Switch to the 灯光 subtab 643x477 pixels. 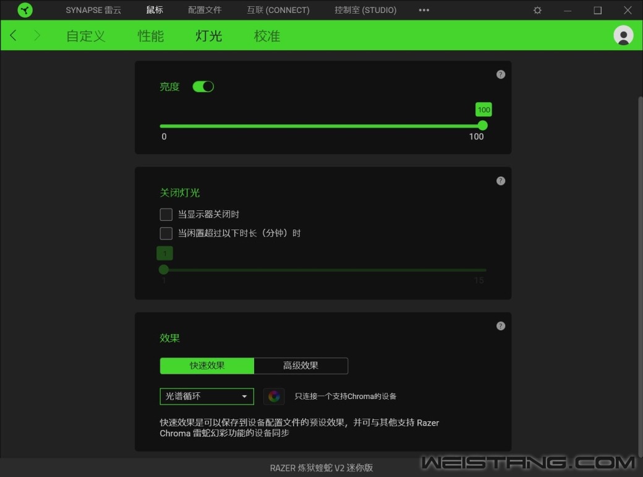click(x=209, y=36)
